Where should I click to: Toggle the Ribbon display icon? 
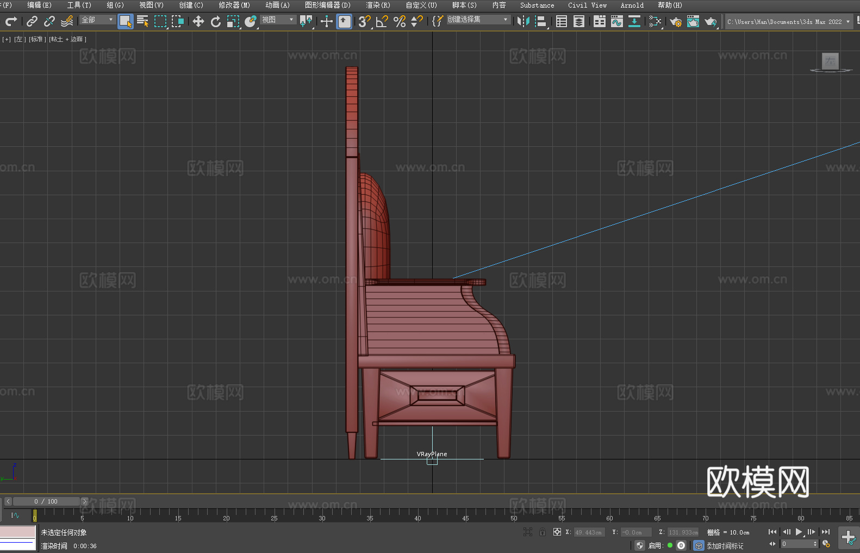pos(600,21)
